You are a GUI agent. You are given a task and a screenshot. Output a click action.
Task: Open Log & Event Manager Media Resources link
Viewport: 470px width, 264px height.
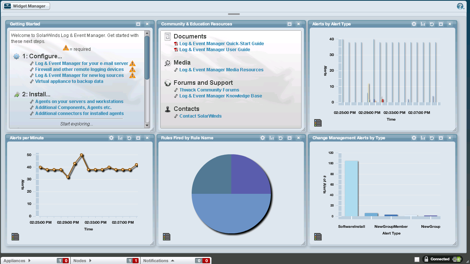click(x=221, y=70)
